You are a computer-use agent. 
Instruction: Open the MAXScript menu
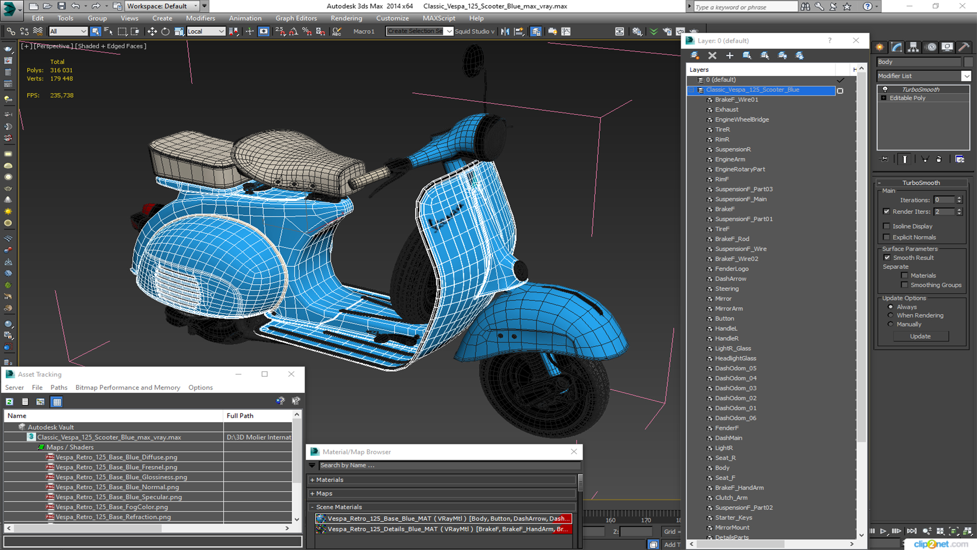point(439,18)
